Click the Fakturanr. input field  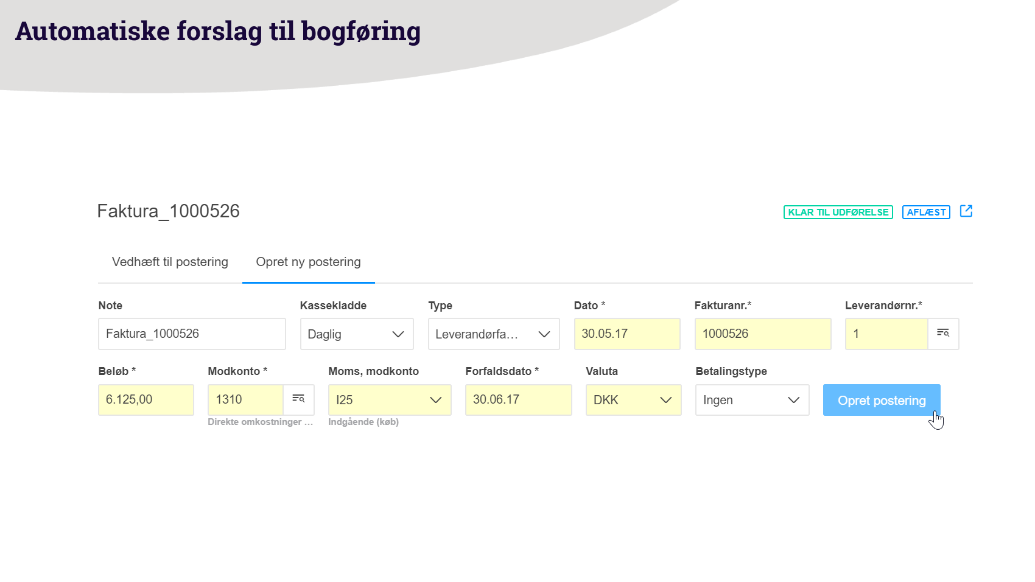coord(762,334)
